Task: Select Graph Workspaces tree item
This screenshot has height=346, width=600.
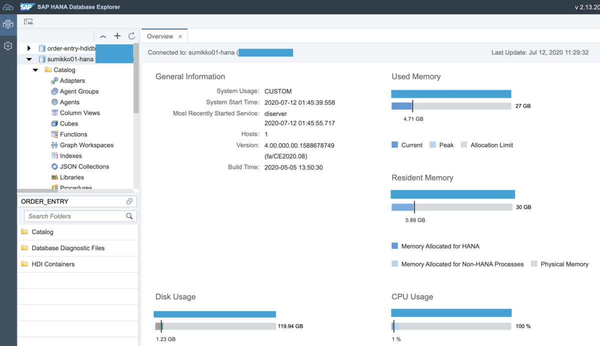Action: coord(86,145)
